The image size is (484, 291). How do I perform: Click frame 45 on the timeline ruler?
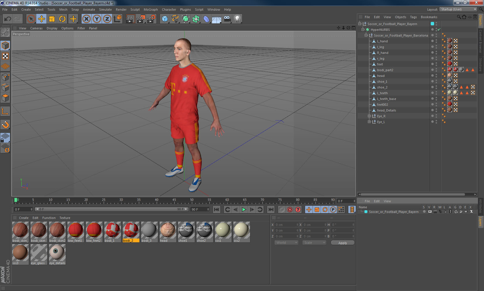174,201
